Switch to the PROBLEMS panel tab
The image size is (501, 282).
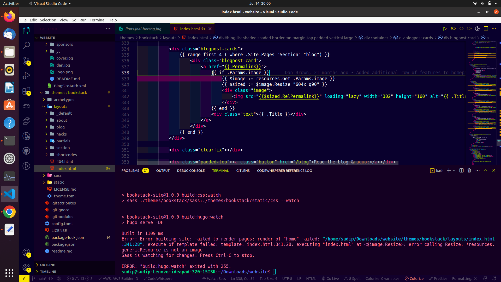coord(130,171)
